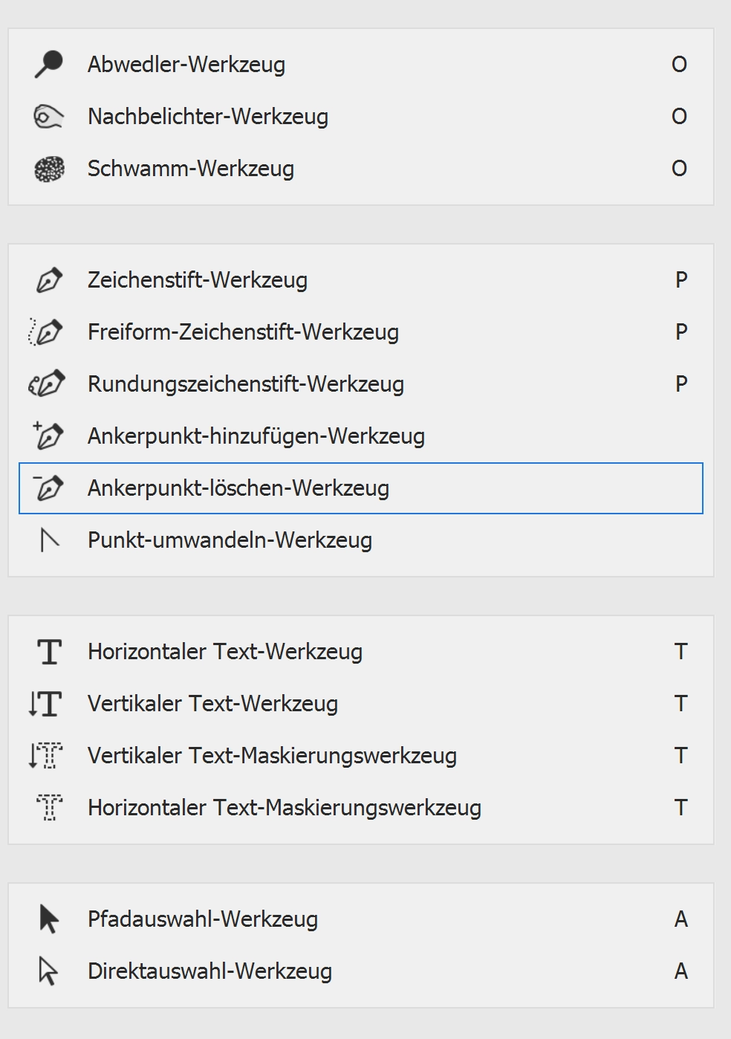Viewport: 731px width, 1039px height.
Task: Select the Horizontaler Text-Werkzeug T icon
Action: tap(49, 652)
